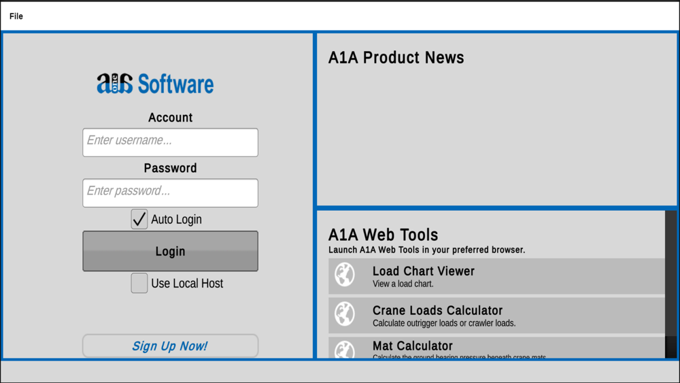This screenshot has height=383, width=680.
Task: Click the A1A Web Tools heading
Action: click(383, 235)
